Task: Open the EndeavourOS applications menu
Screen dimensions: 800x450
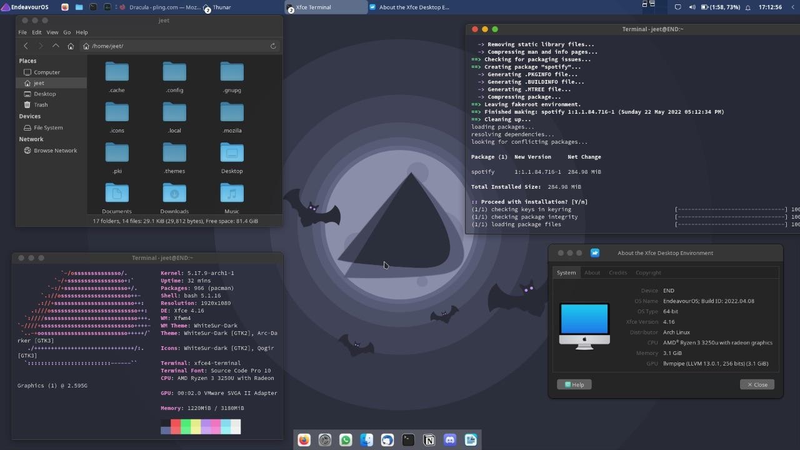Action: (x=26, y=7)
